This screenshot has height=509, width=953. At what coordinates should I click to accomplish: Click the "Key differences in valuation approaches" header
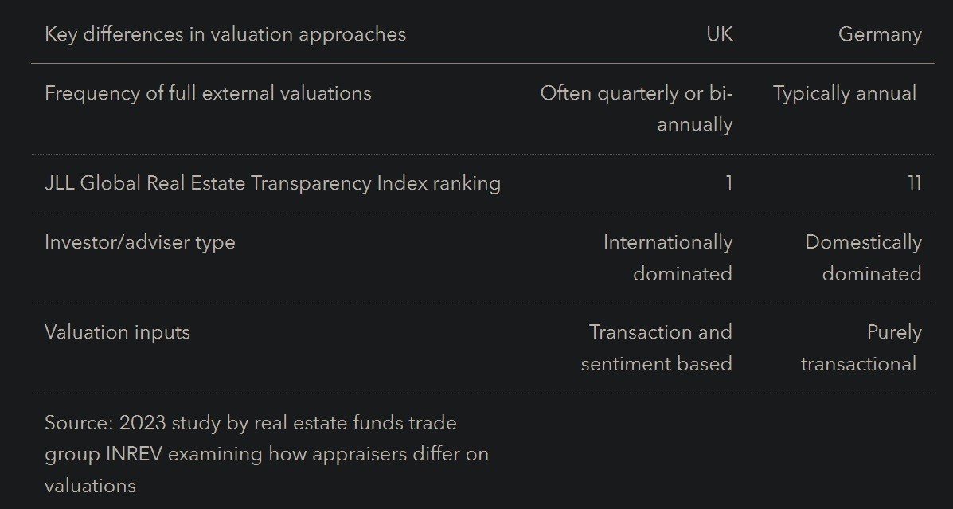click(225, 34)
